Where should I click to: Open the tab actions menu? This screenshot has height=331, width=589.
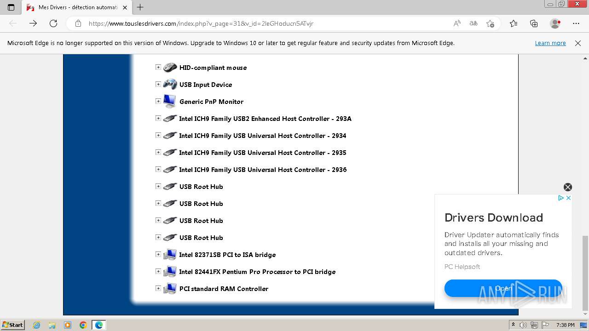pos(11,7)
